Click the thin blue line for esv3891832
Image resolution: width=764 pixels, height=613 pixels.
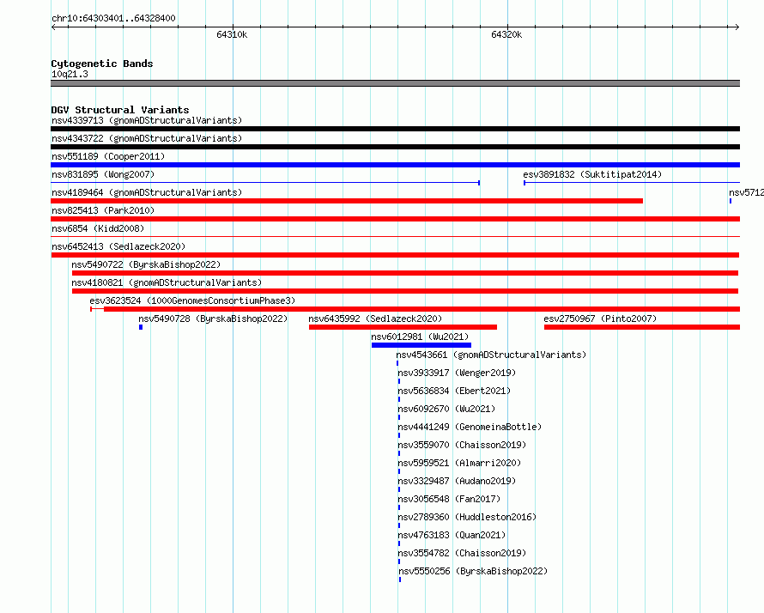pyautogui.click(x=632, y=183)
